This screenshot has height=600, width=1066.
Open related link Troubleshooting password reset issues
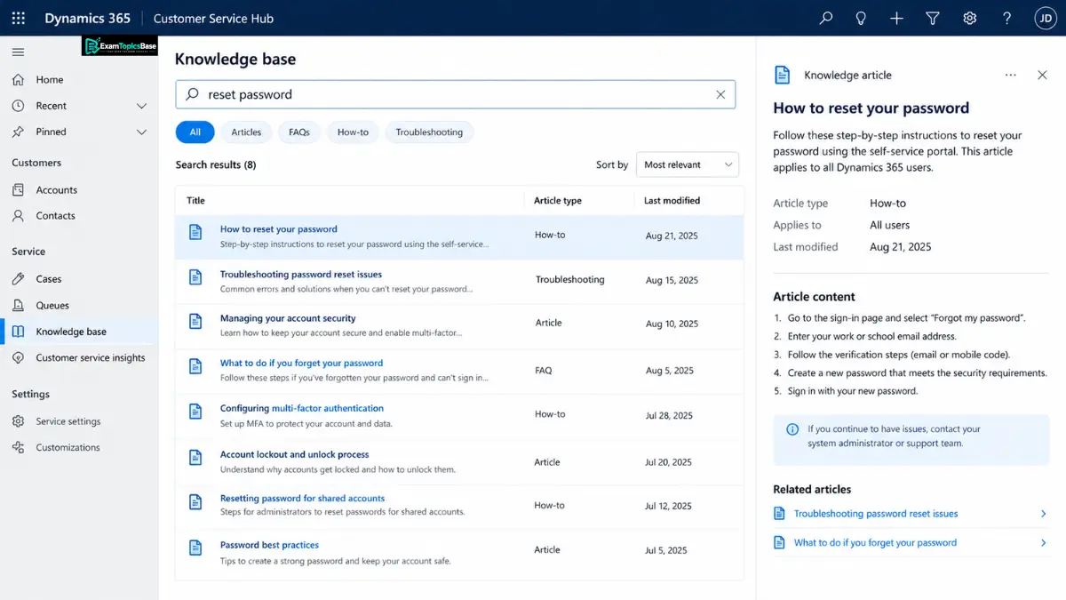coord(876,514)
